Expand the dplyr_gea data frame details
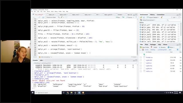 (x=140, y=27)
